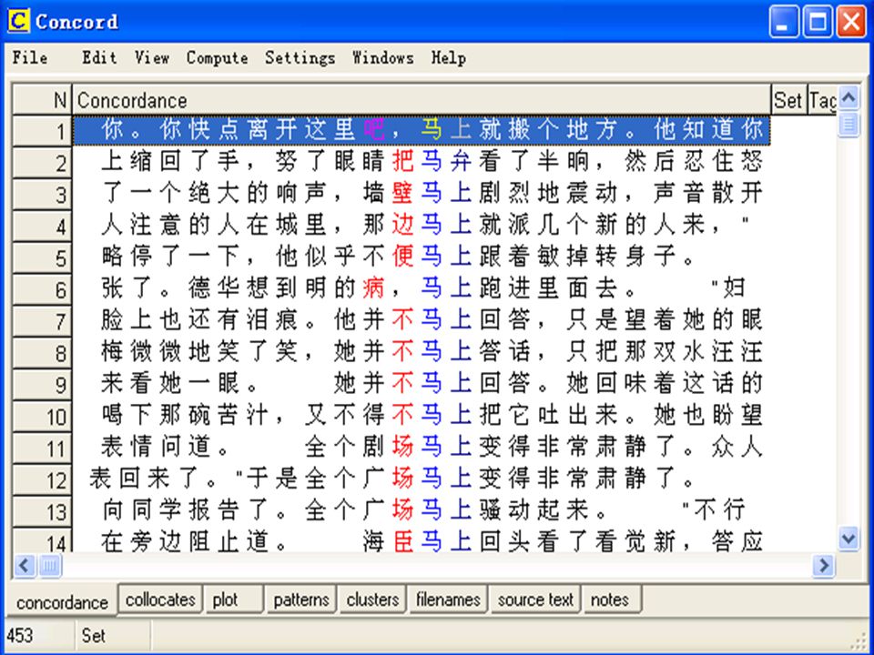Click the vertical scrollbar thumb
This screenshot has height=655, width=874.
coord(849,124)
